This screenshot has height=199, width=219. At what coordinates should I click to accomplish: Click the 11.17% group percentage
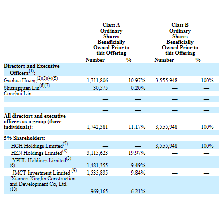point(137,127)
